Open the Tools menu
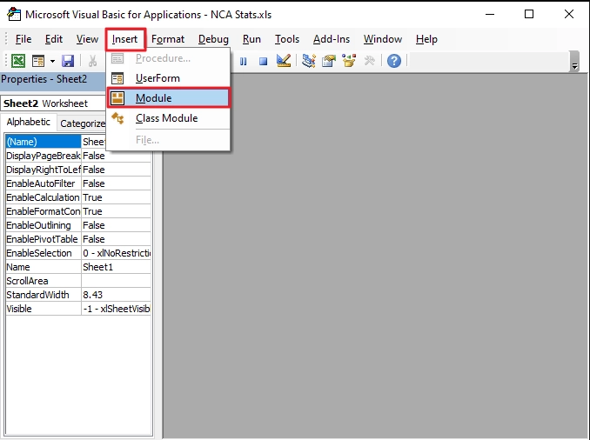Screen dimensions: 590x440 point(287,39)
